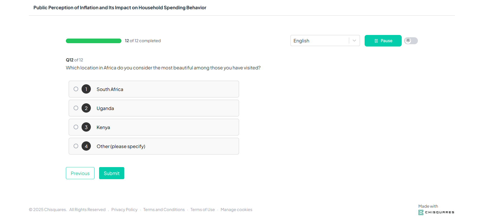The image size is (484, 219).
Task: Click the number 2 badge for Uganda
Action: (86, 108)
